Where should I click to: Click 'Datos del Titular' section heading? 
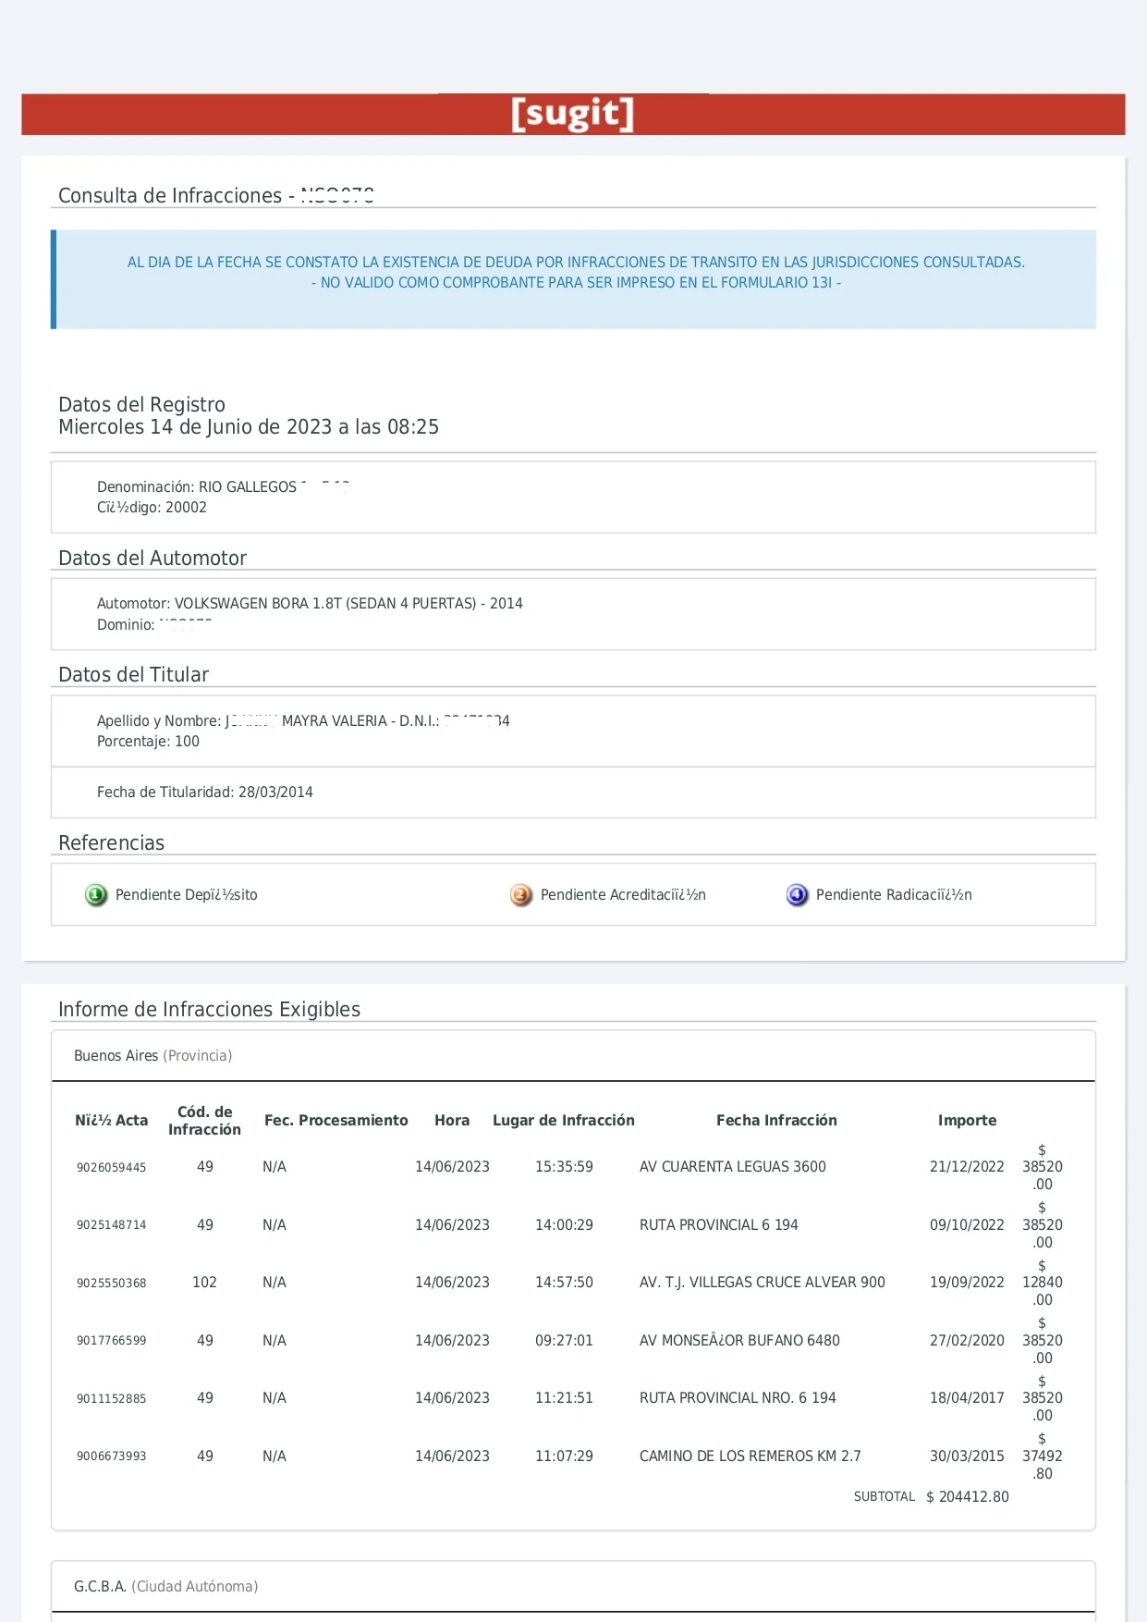click(133, 675)
